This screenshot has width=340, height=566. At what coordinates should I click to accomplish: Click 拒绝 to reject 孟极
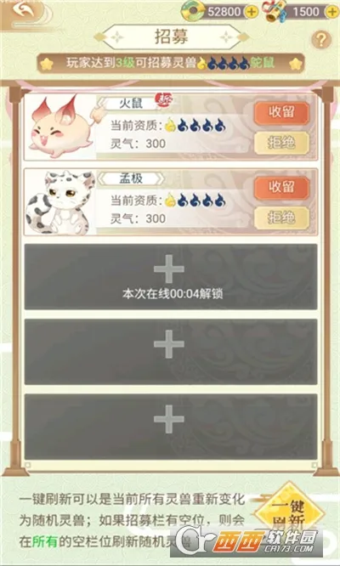281,218
